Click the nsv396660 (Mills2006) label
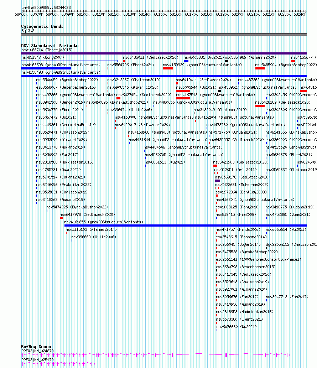Viewport: 317px width, 368px height. click(94, 238)
